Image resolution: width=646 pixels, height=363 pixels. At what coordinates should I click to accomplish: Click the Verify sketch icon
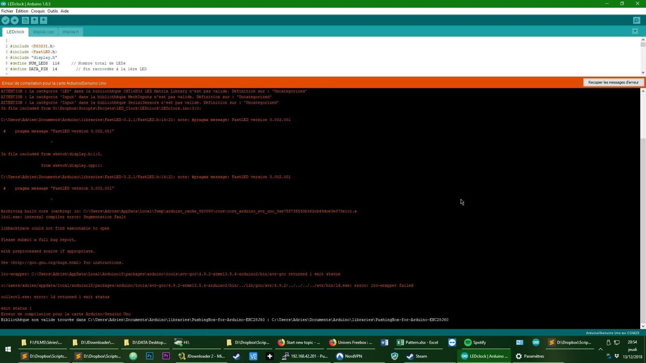6,20
